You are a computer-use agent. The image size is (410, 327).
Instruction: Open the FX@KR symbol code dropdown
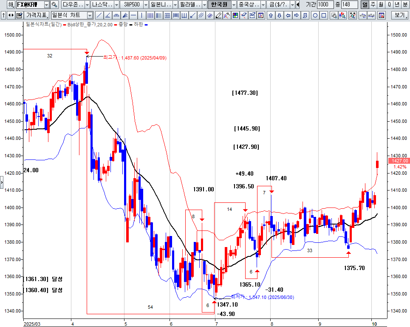pyautogui.click(x=46, y=5)
